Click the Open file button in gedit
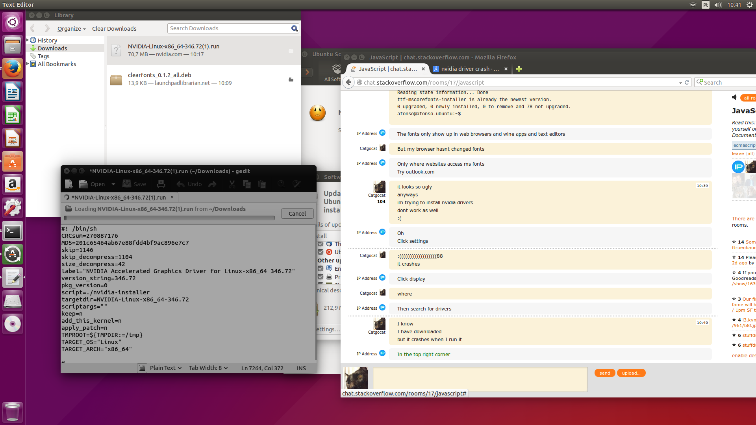This screenshot has width=756, height=425. 92,184
